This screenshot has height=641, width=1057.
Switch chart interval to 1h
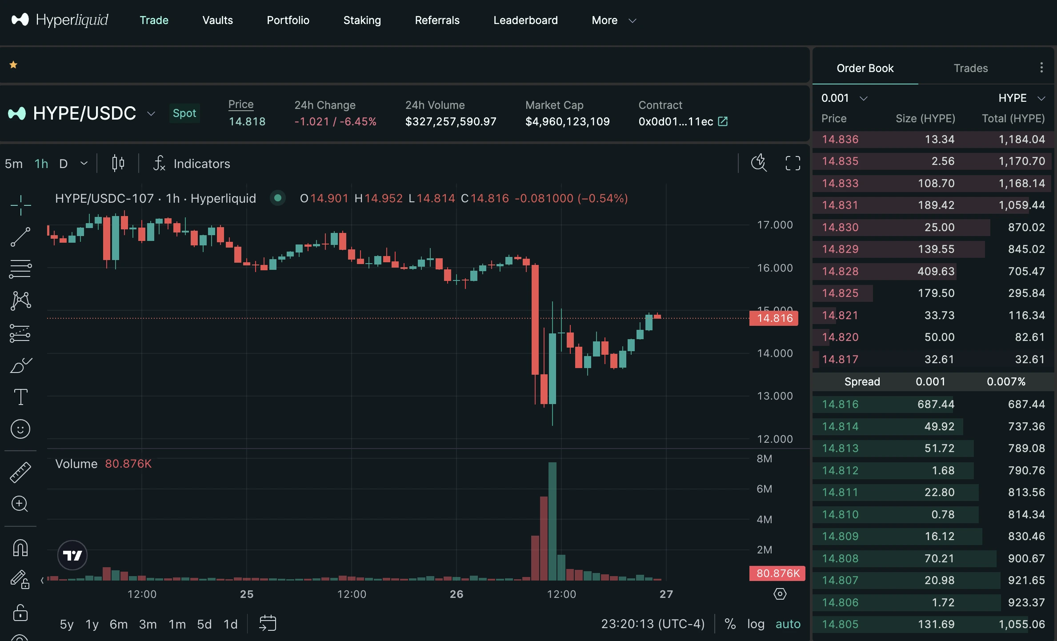41,164
